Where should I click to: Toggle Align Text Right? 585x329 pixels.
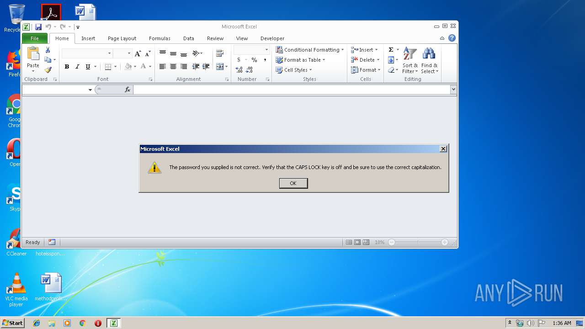point(184,67)
